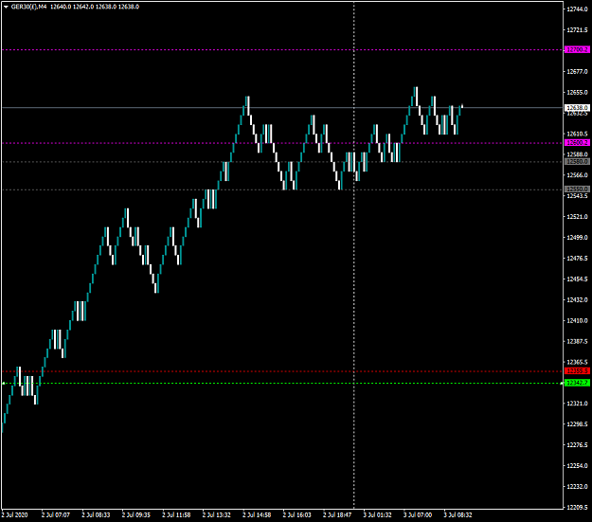Image resolution: width=592 pixels, height=522 pixels.
Task: Click the 2 Jul 08:33 time label
Action: point(97,514)
